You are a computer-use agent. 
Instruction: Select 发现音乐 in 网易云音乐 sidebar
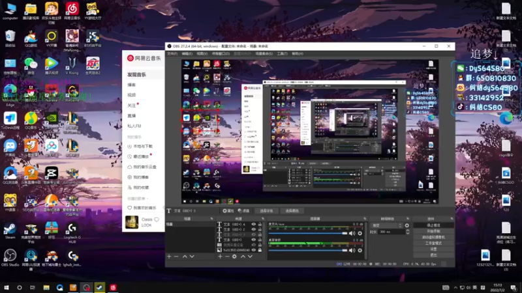[x=144, y=74]
